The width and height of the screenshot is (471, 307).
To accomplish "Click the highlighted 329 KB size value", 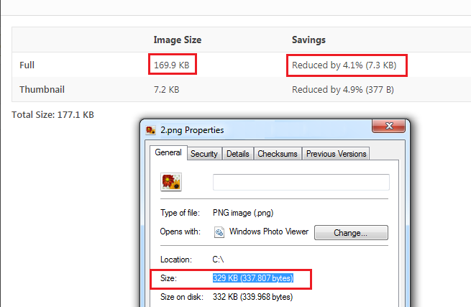I will tap(253, 278).
